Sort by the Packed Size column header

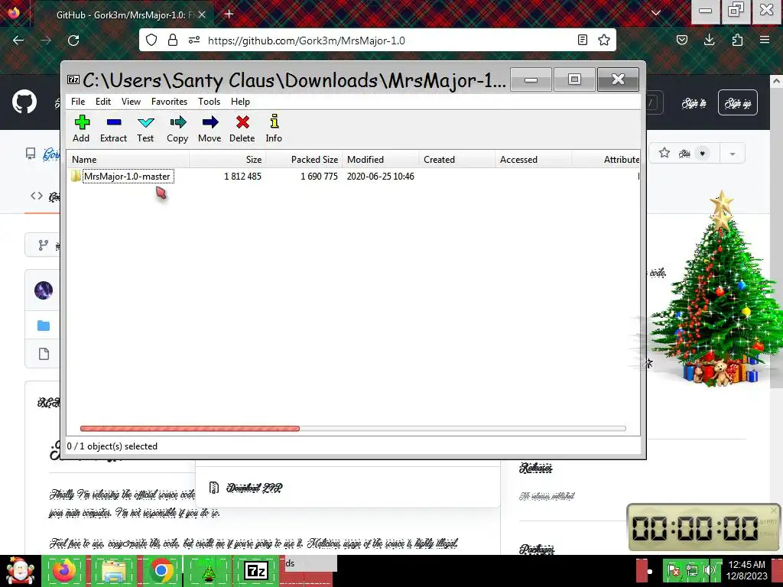(x=304, y=160)
